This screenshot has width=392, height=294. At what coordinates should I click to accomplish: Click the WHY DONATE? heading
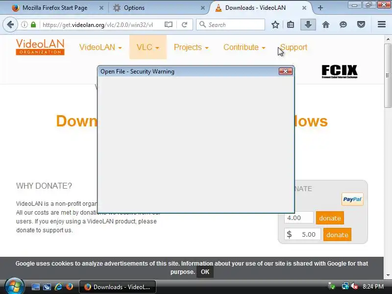(44, 186)
